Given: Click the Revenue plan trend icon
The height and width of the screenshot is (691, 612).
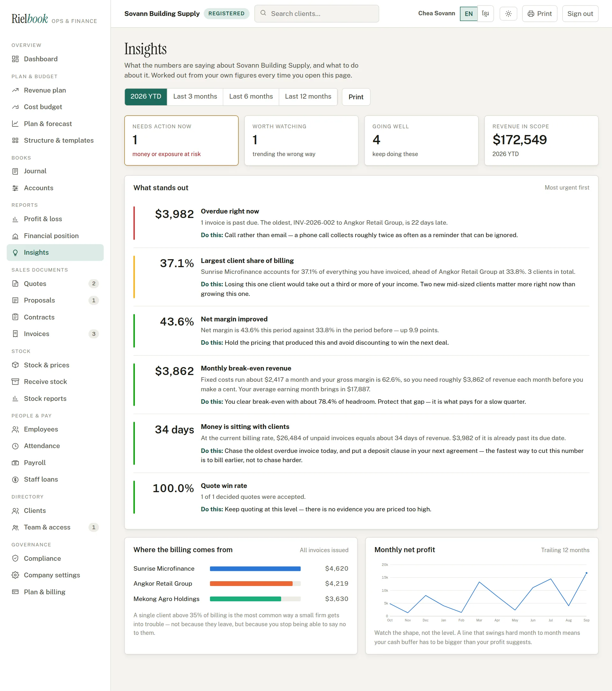Looking at the screenshot, I should tap(15, 90).
